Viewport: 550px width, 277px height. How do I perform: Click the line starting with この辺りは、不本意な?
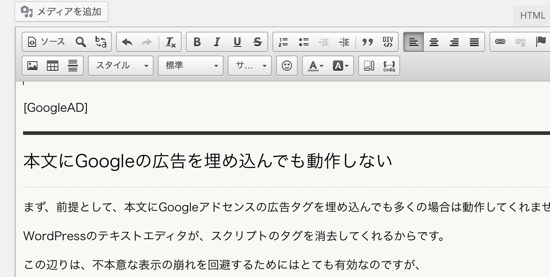click(x=222, y=265)
